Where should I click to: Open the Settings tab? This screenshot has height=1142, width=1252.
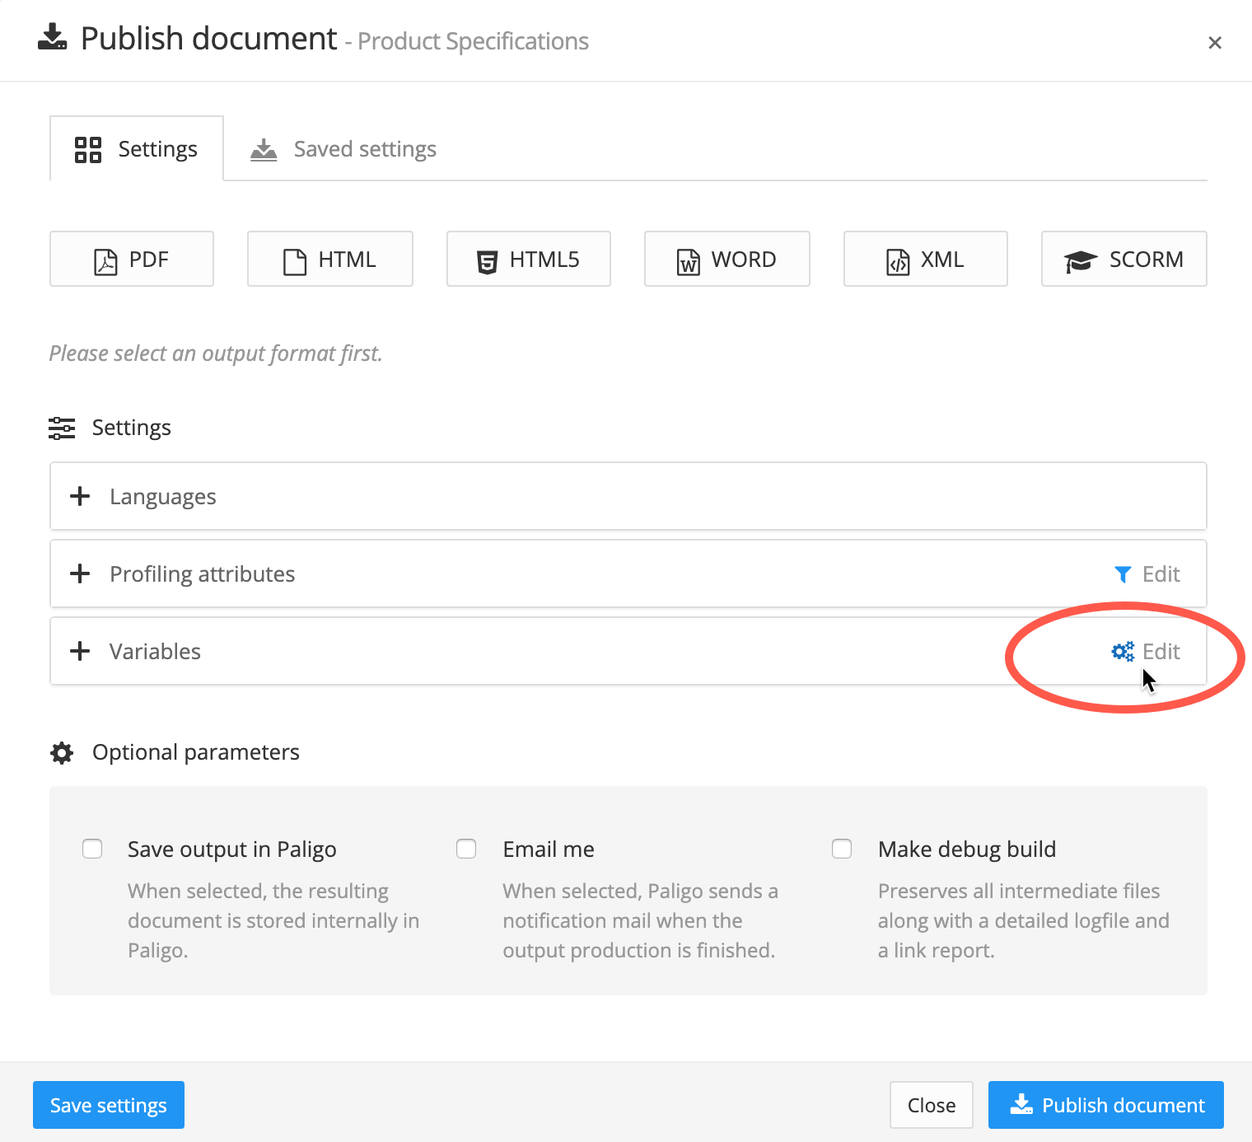(137, 149)
